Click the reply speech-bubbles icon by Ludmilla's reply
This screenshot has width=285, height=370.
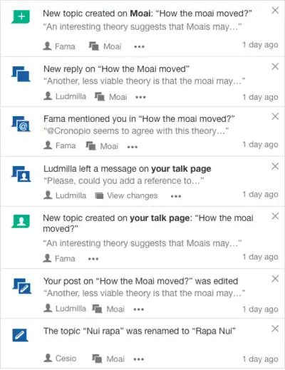point(21,74)
